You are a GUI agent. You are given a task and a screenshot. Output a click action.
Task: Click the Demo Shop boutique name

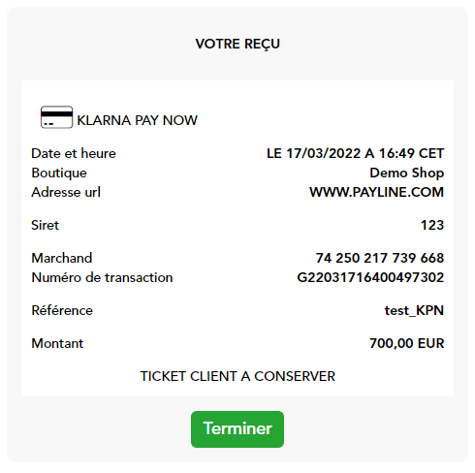coord(407,173)
